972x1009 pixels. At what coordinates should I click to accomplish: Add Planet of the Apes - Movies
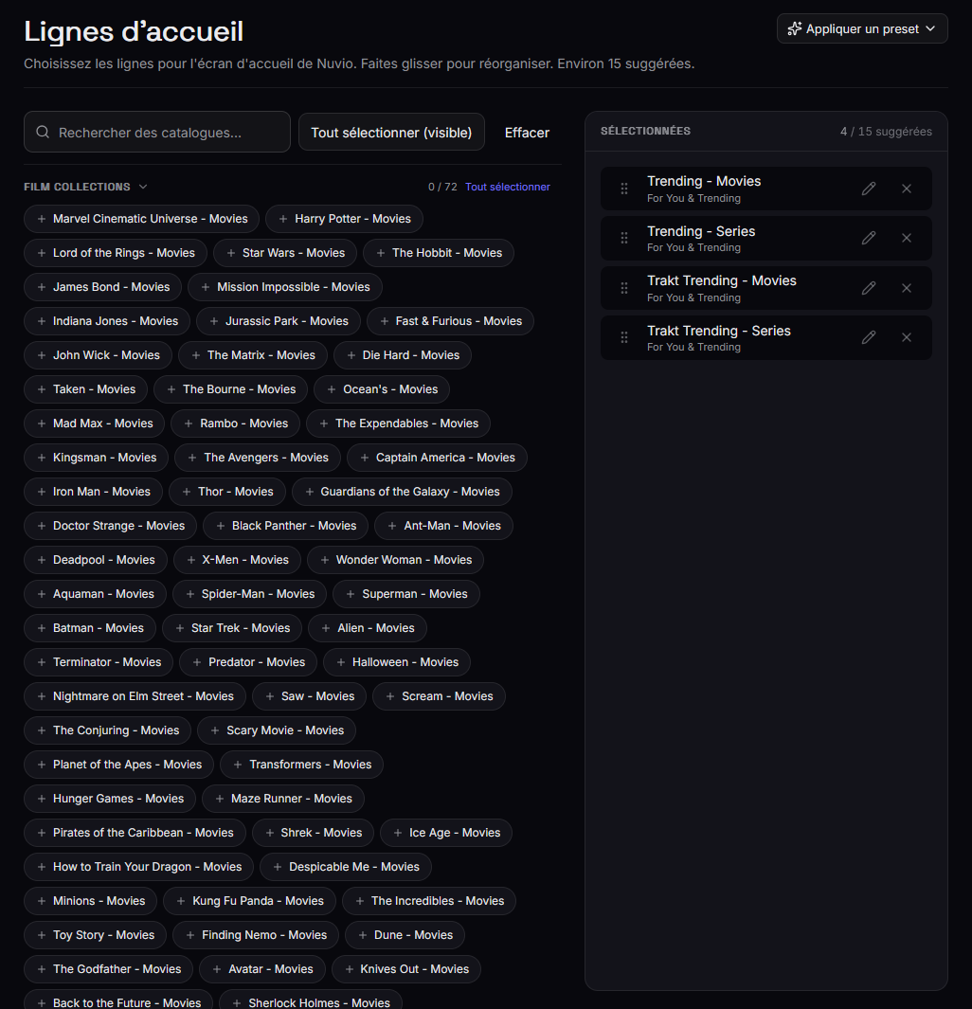tap(119, 765)
